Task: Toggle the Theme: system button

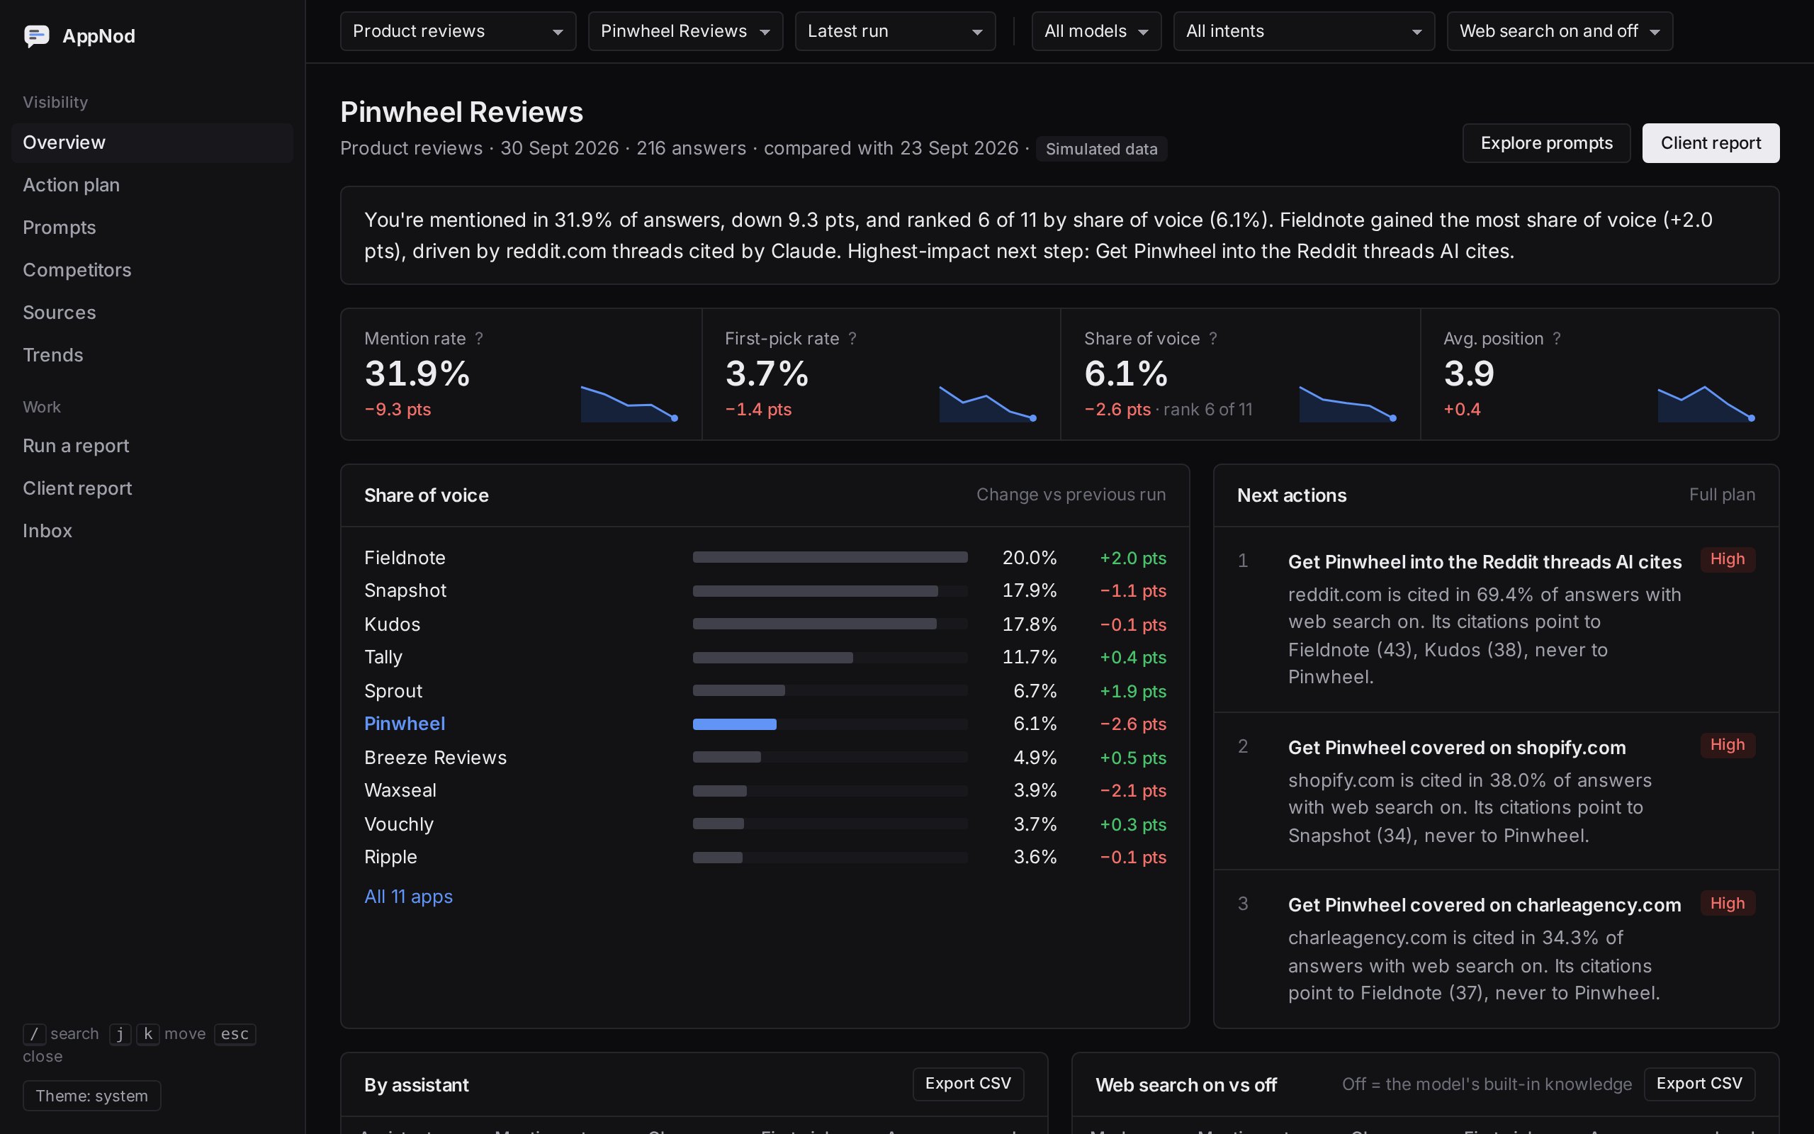Action: pos(91,1096)
